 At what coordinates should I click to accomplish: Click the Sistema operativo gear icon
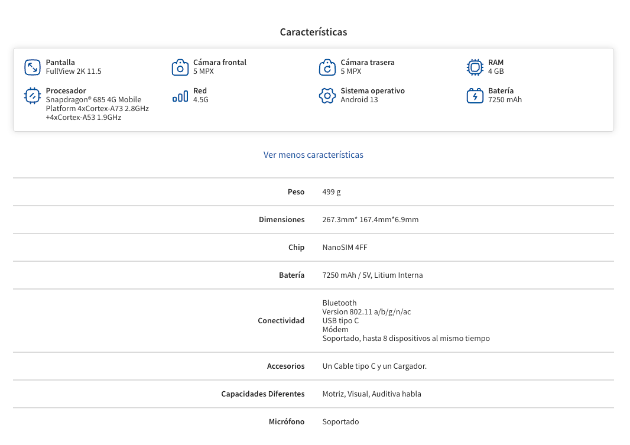click(327, 96)
